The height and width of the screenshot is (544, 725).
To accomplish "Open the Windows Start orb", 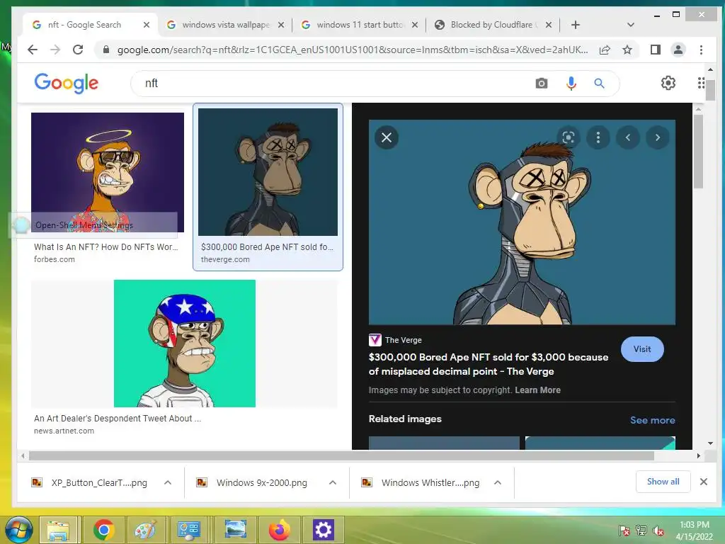I will click(18, 529).
